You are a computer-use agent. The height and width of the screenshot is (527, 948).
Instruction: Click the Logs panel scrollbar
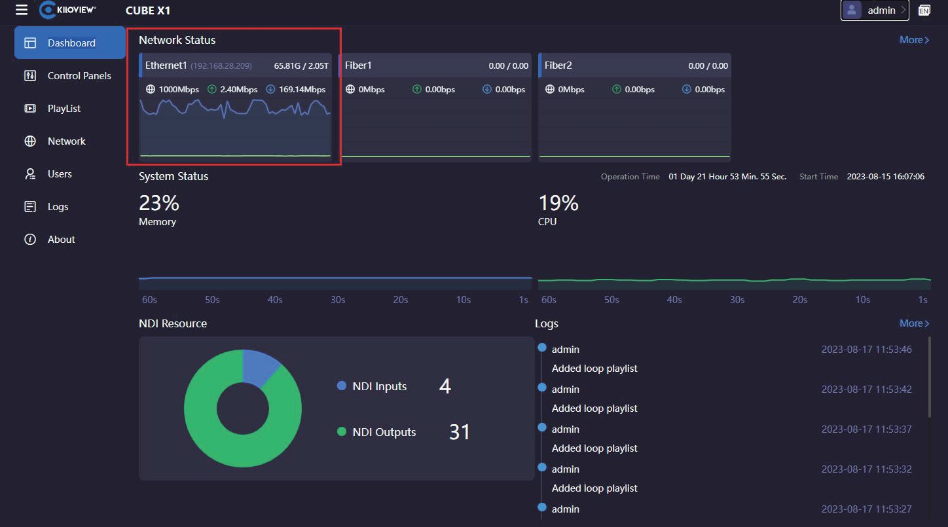[x=930, y=377]
